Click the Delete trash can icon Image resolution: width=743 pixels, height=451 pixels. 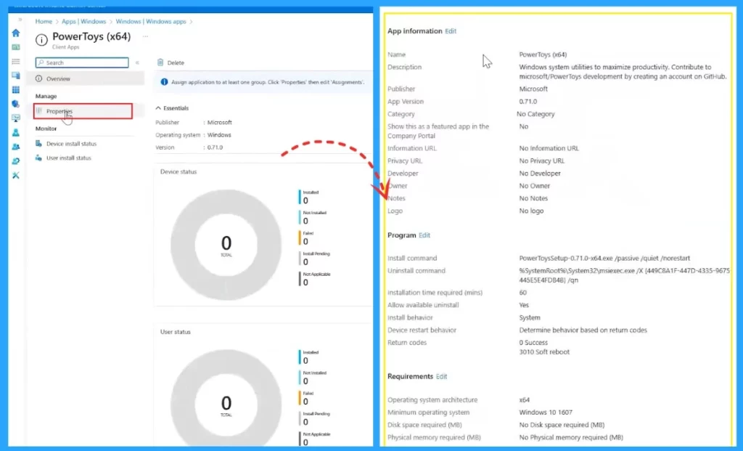coord(160,62)
